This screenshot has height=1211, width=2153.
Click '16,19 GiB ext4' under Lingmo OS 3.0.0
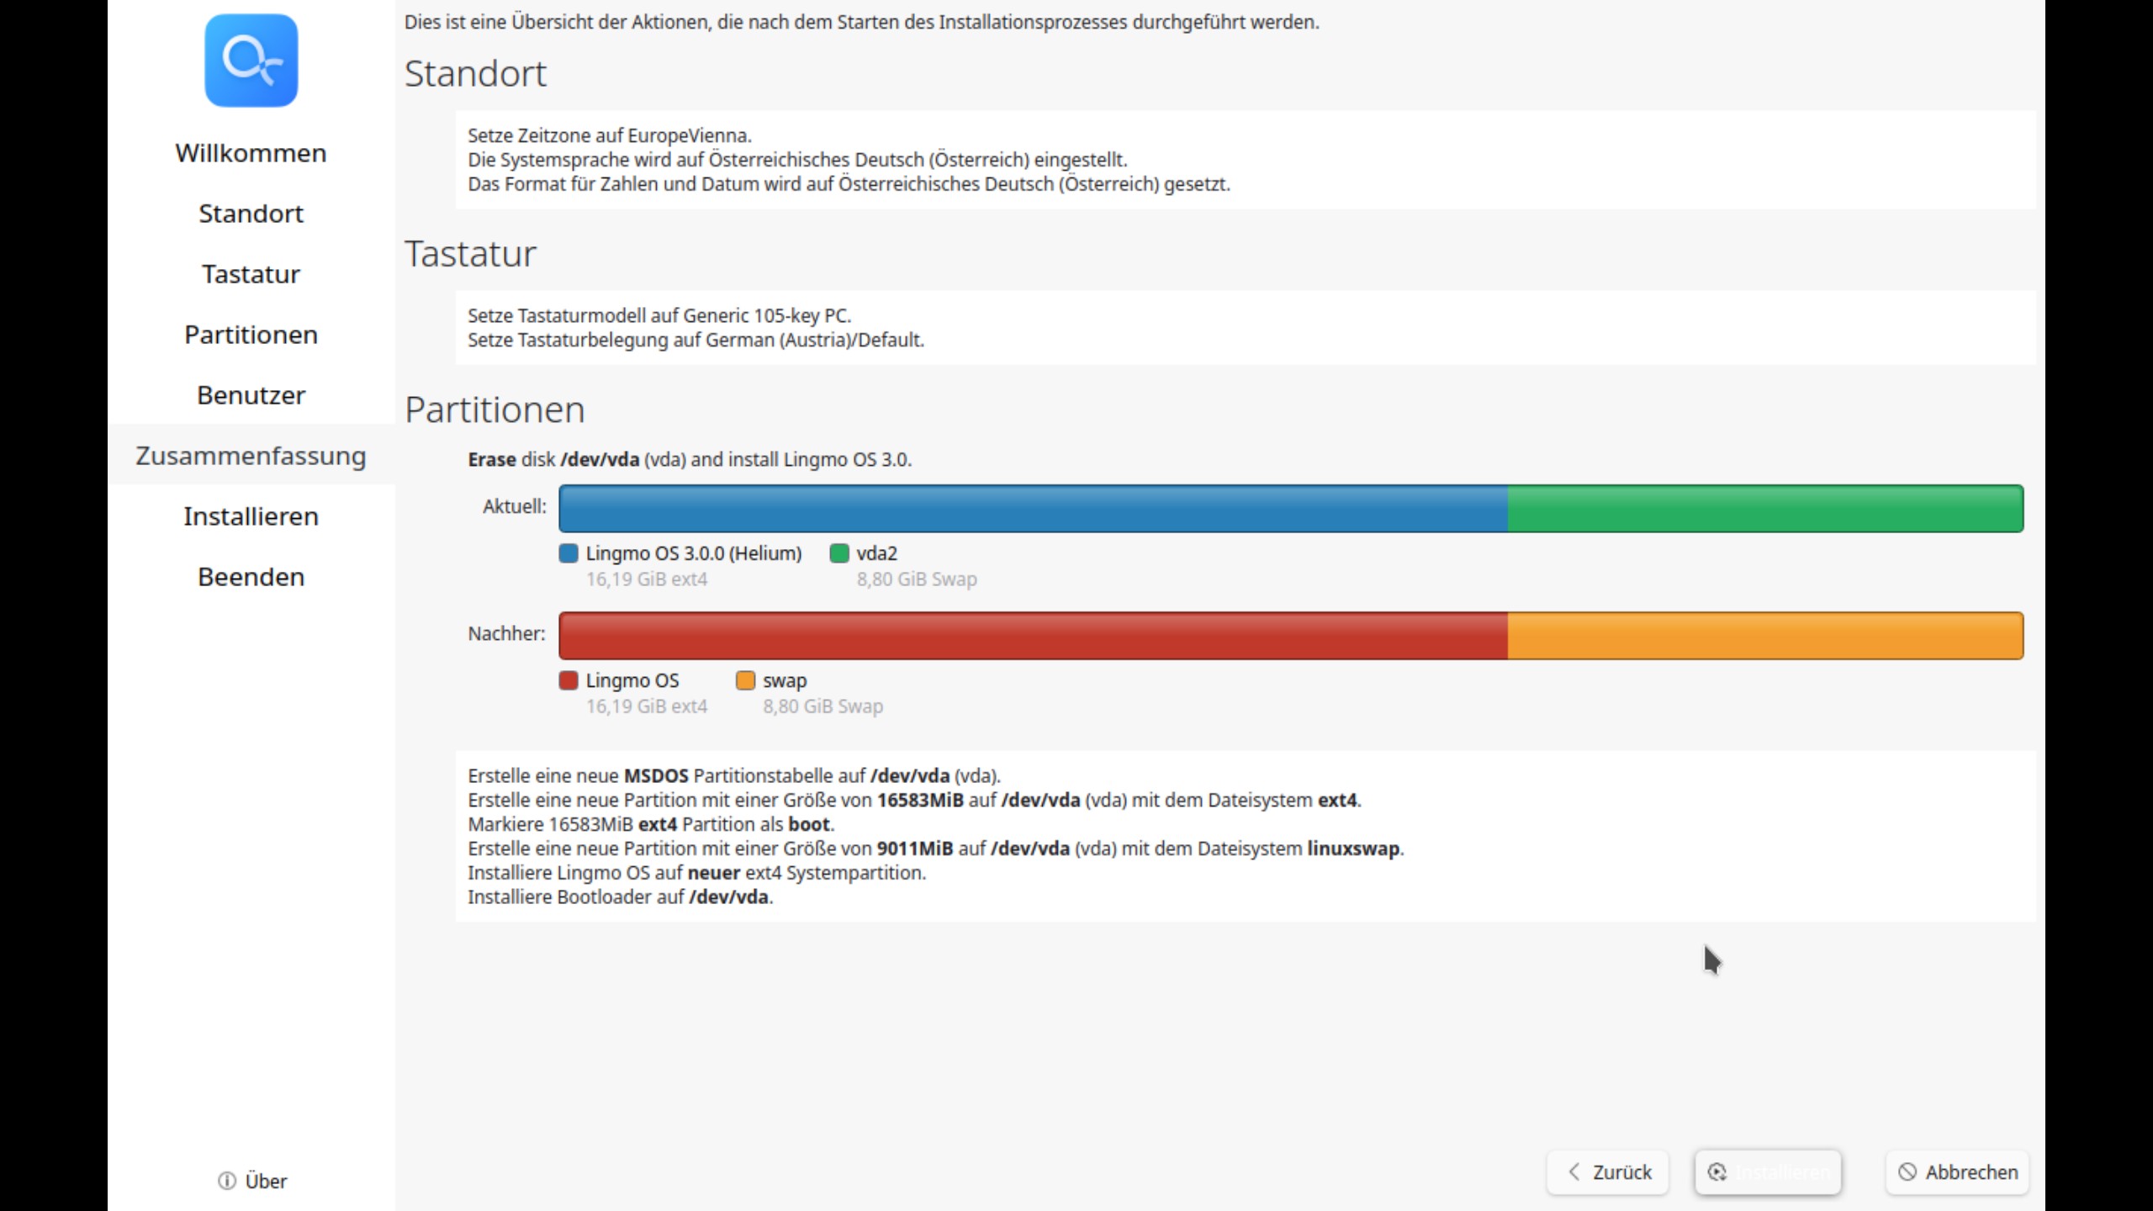pyautogui.click(x=647, y=579)
